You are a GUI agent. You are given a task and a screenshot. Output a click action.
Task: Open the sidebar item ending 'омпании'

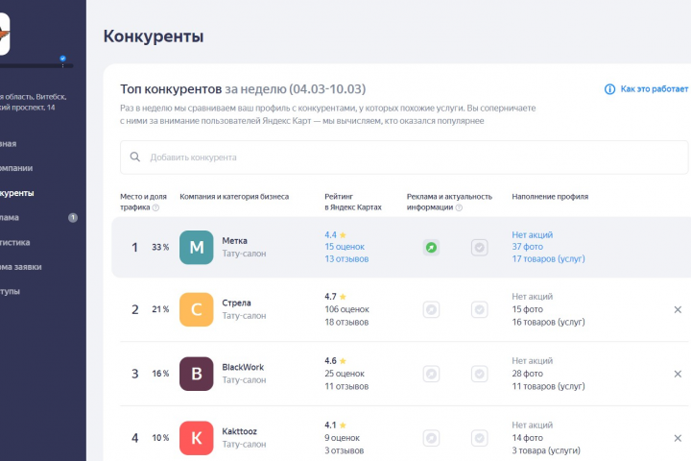pos(16,168)
